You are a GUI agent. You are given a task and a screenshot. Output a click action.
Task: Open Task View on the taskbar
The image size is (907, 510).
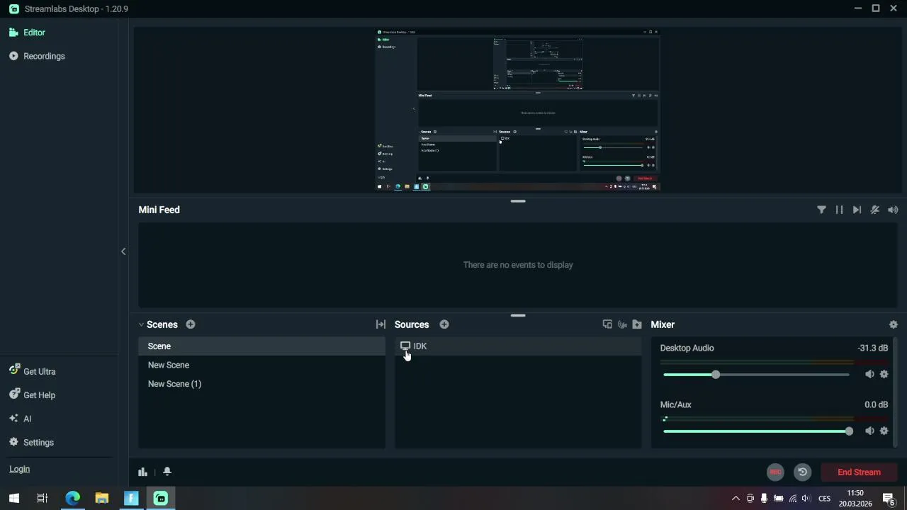click(x=43, y=498)
